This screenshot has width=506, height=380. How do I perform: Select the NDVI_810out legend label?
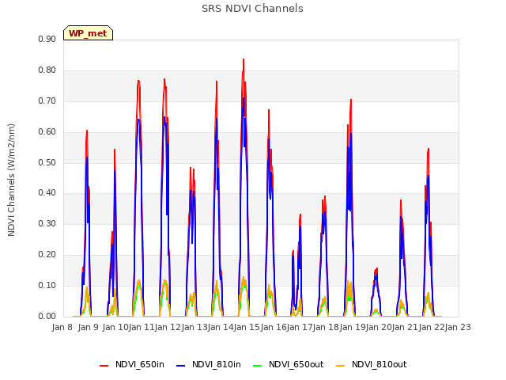click(379, 364)
